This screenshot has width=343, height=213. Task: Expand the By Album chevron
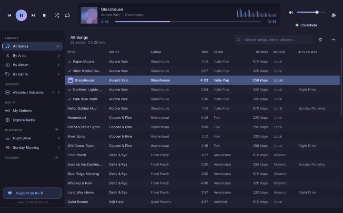[59, 65]
